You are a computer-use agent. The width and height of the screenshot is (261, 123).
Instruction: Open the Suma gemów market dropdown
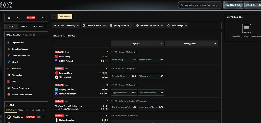coord(191,44)
